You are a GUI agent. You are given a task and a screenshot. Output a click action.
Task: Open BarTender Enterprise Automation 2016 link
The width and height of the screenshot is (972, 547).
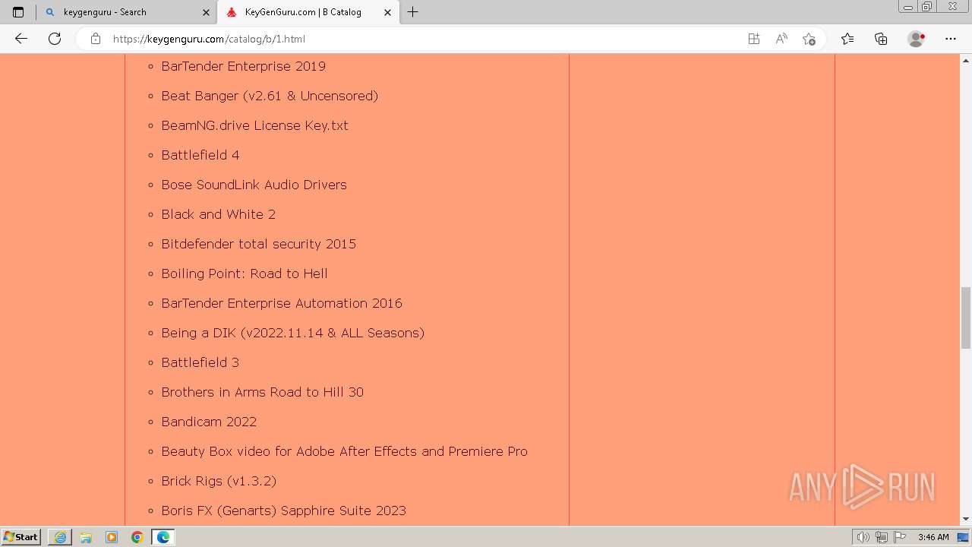point(282,303)
